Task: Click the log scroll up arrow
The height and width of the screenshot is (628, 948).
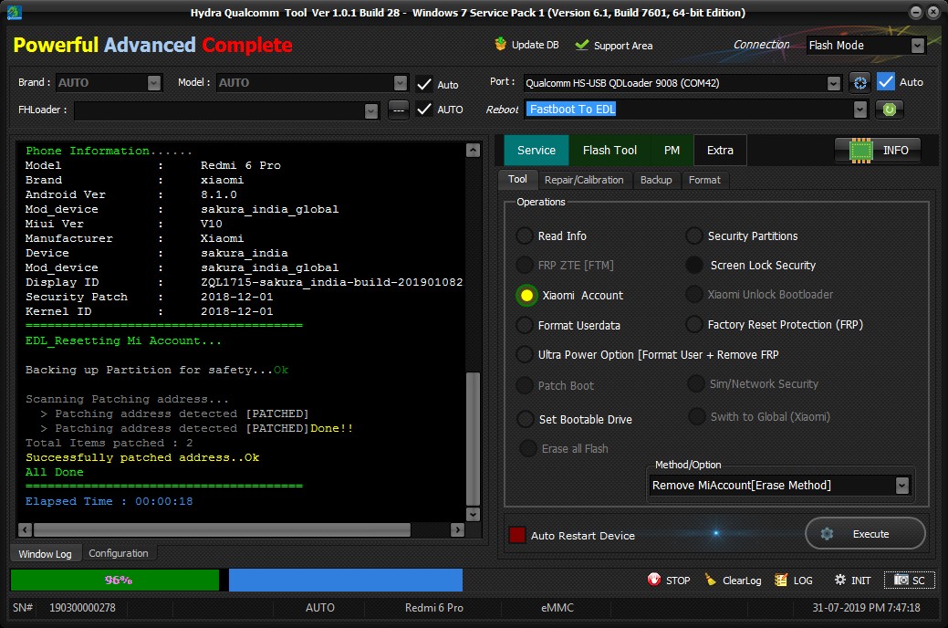Action: 474,150
